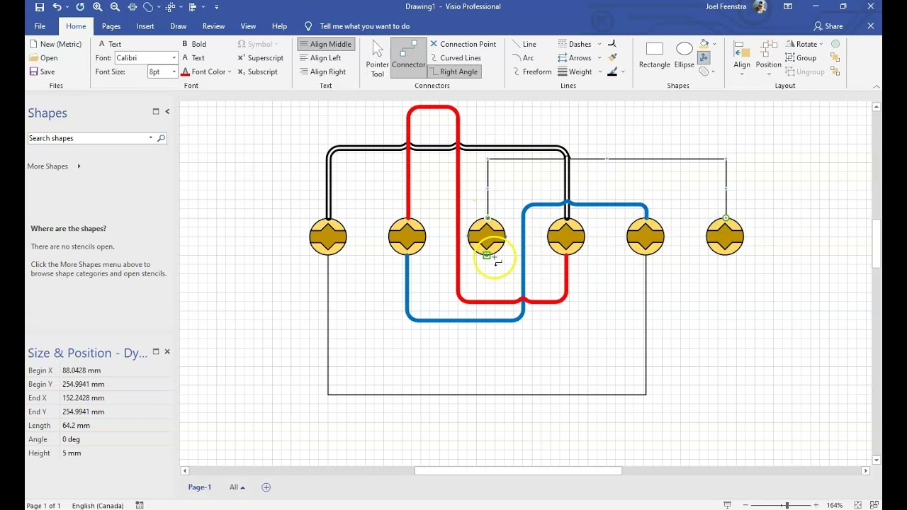Switch to the Review tab
This screenshot has width=907, height=510.
click(x=213, y=26)
